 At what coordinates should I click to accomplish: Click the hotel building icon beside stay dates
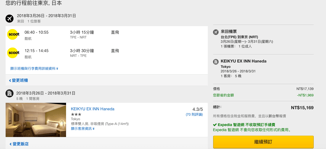[x=9, y=93]
